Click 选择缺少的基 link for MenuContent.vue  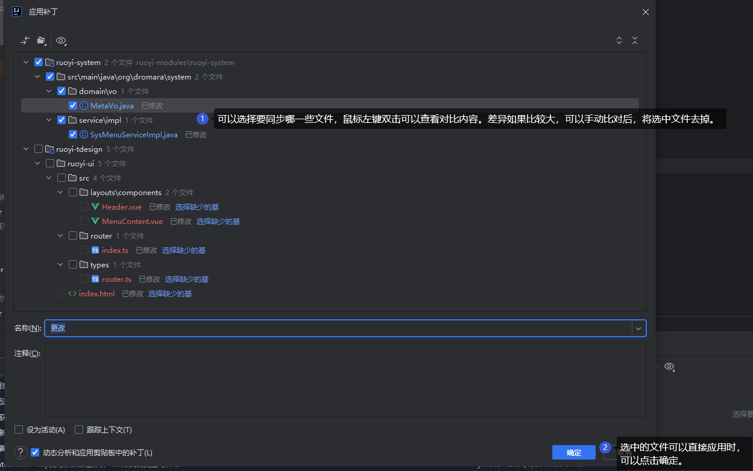218,221
